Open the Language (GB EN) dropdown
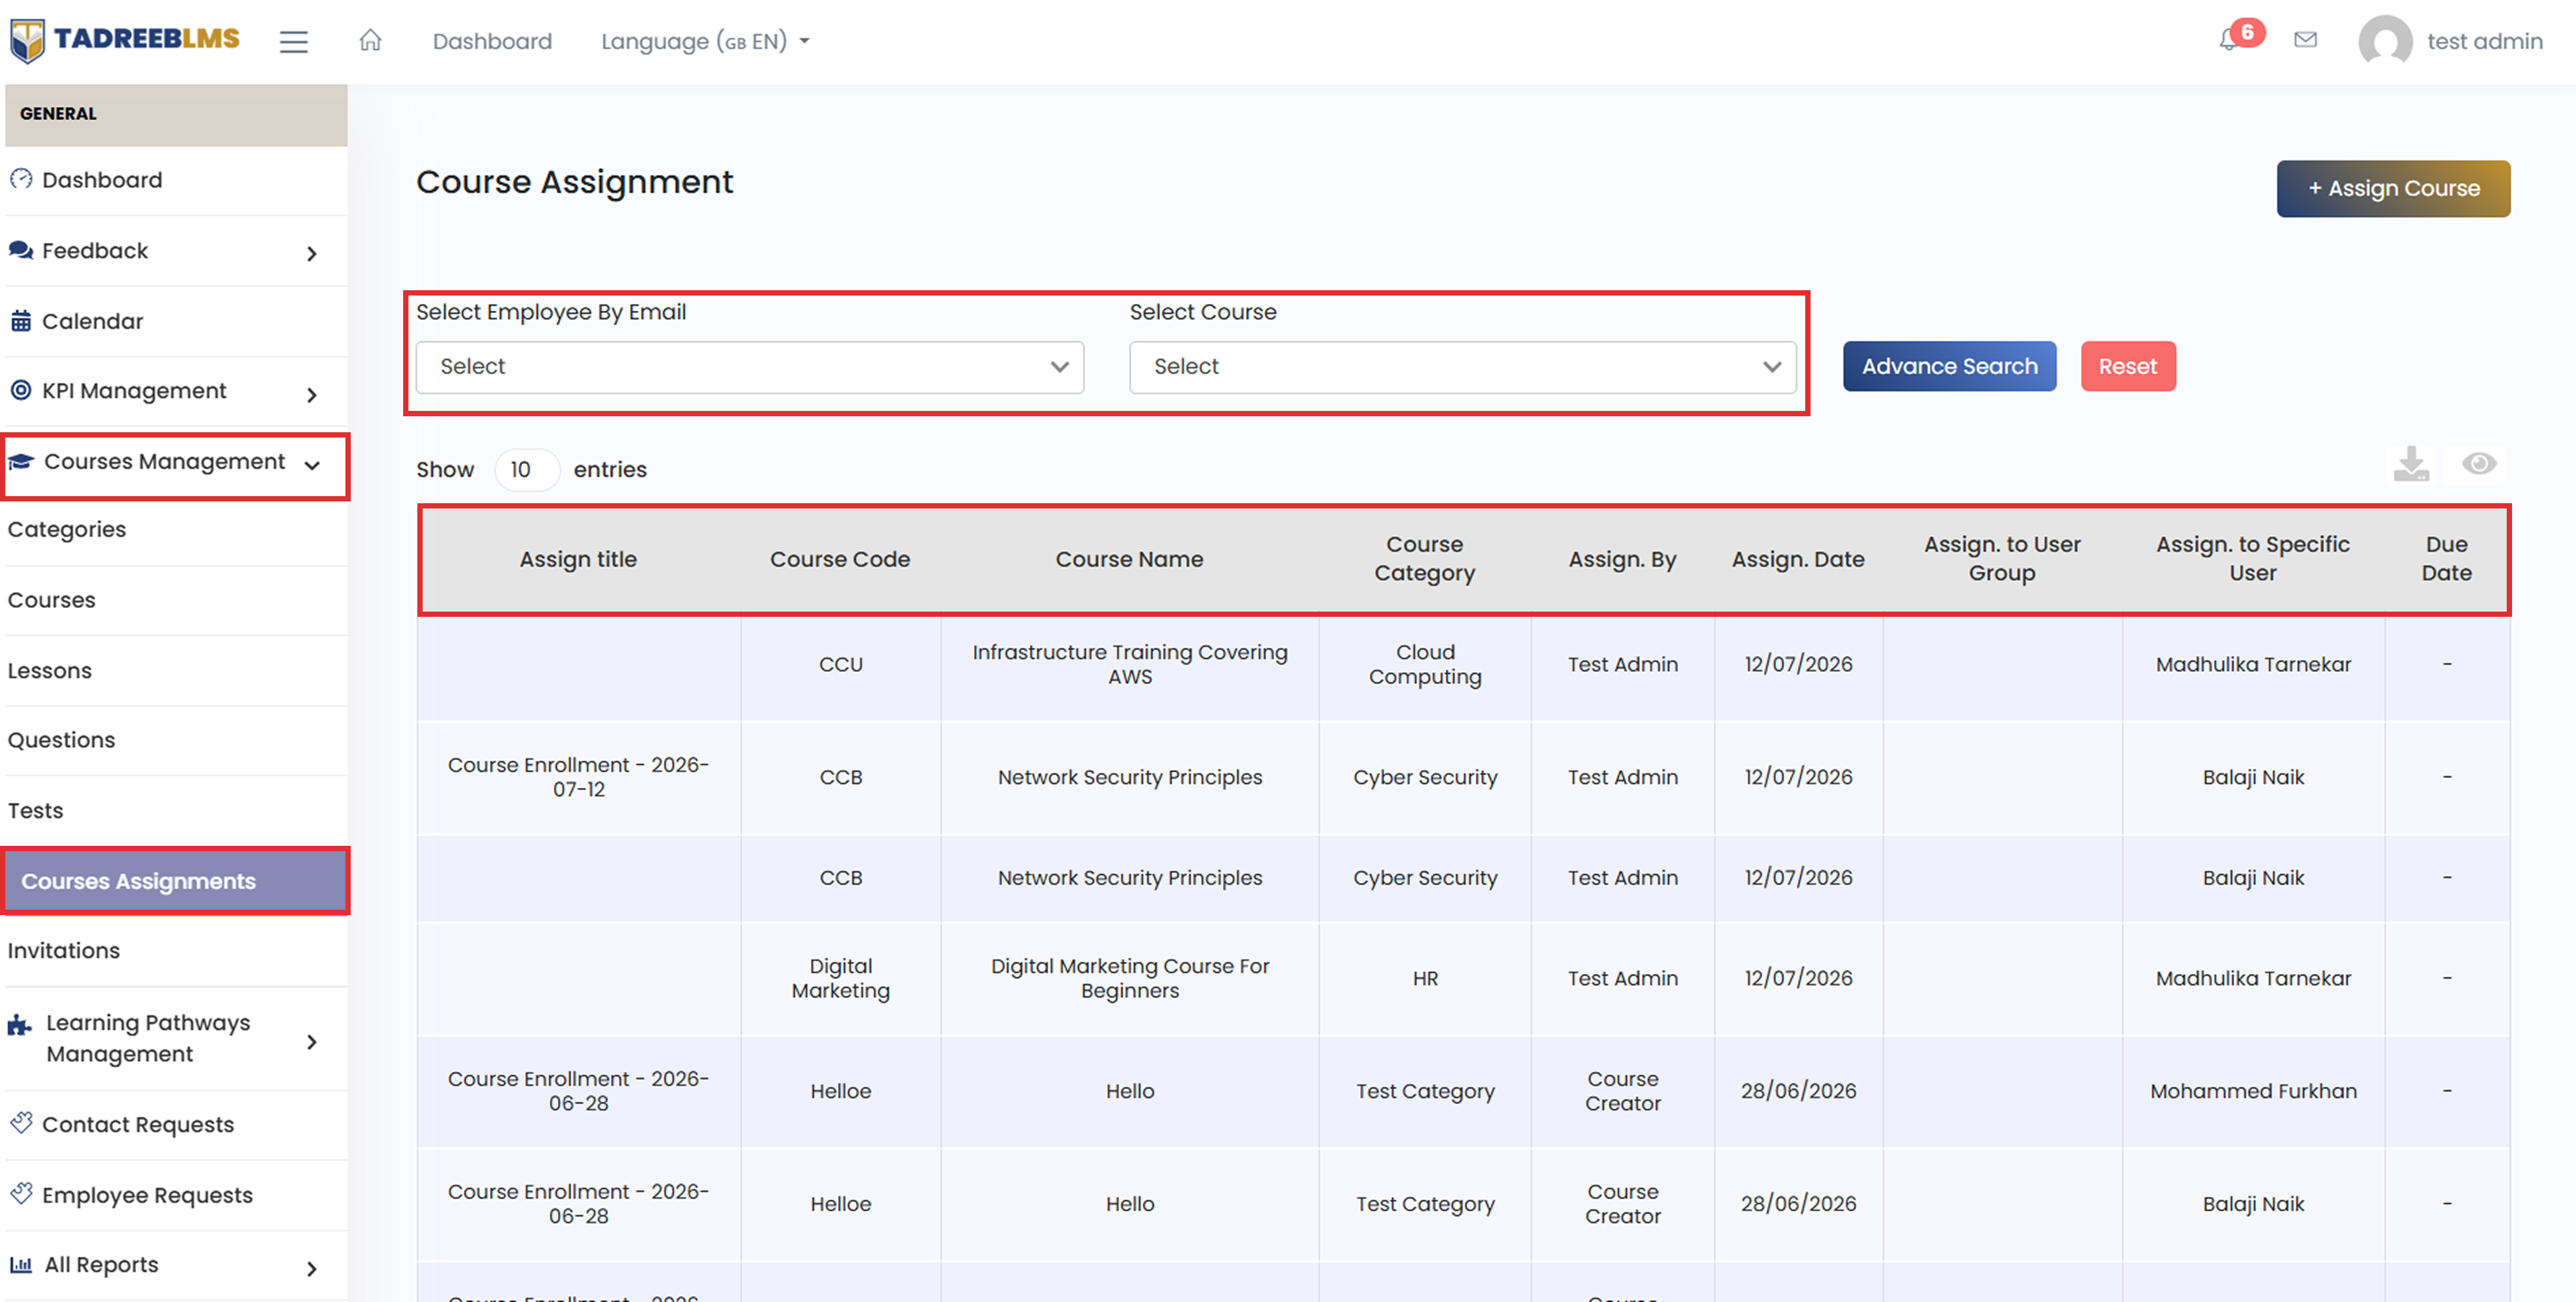The height and width of the screenshot is (1302, 2576). coord(705,41)
